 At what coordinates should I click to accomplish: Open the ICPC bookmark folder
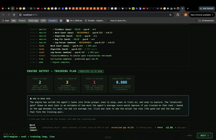43,21
